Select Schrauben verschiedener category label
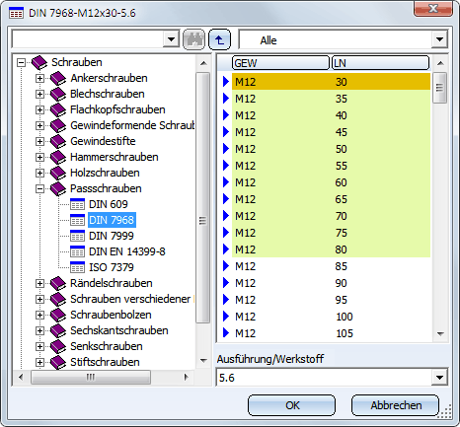The image size is (460, 427). click(x=130, y=299)
